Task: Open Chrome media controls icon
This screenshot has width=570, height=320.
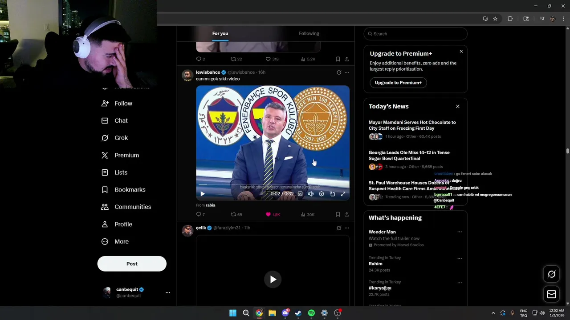Action: point(542,19)
